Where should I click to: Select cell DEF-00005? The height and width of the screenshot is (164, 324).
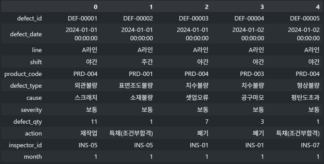[304, 18]
